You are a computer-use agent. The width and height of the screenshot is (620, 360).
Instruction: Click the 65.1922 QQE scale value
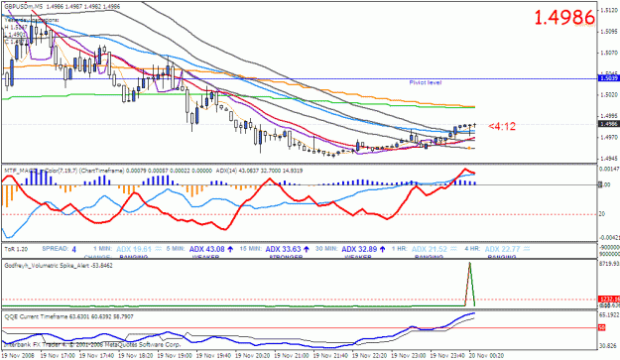click(x=609, y=315)
